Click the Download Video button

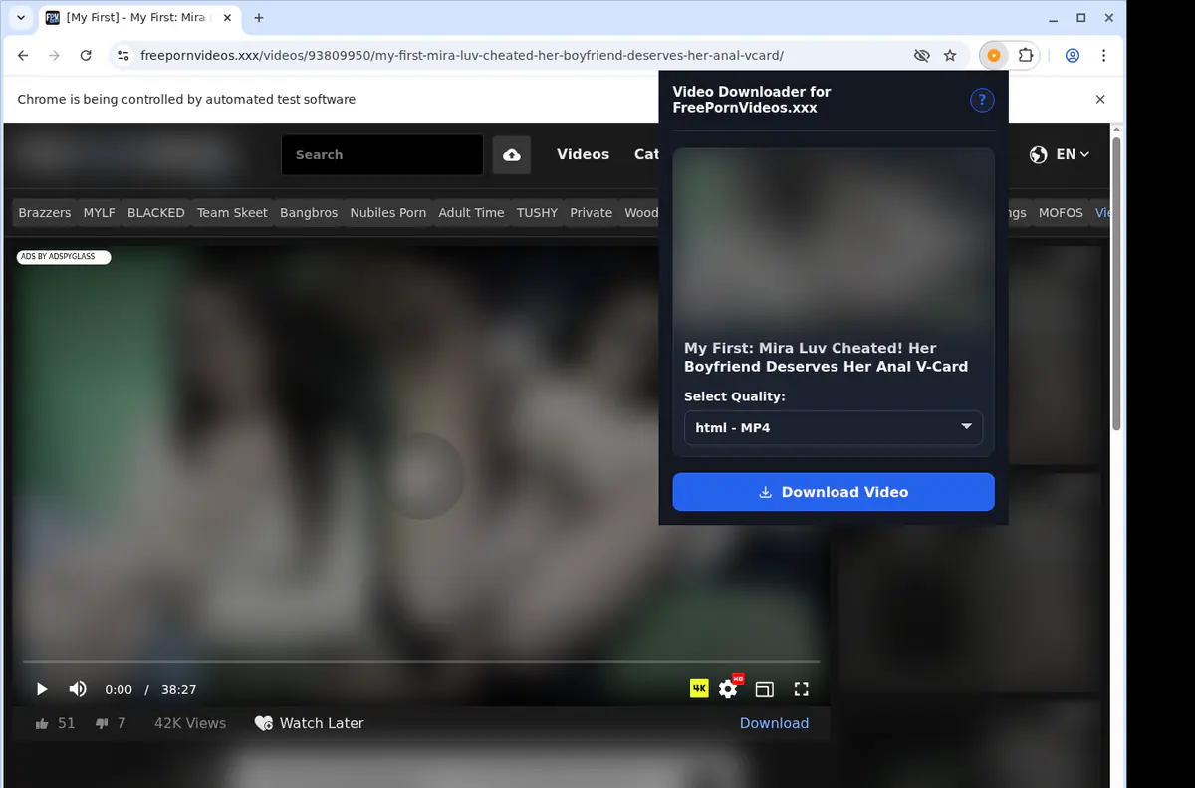(834, 492)
